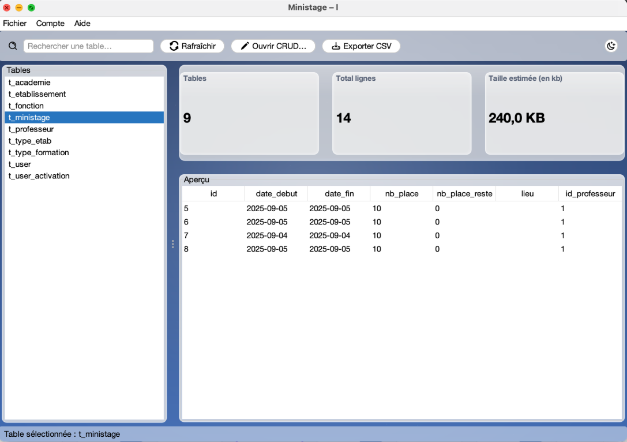
Task: Select the t_etablissement table
Action: click(x=37, y=94)
